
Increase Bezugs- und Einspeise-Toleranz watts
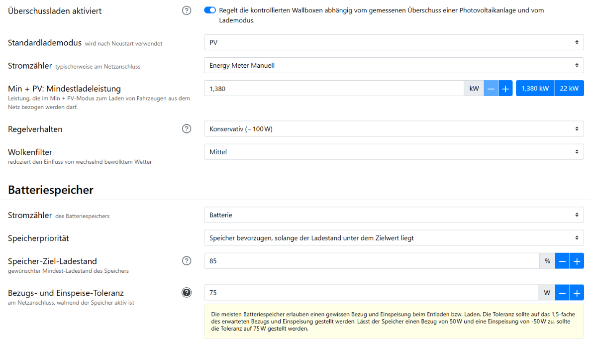tap(577, 293)
